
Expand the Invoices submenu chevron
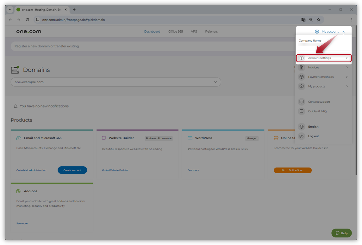tap(347, 67)
